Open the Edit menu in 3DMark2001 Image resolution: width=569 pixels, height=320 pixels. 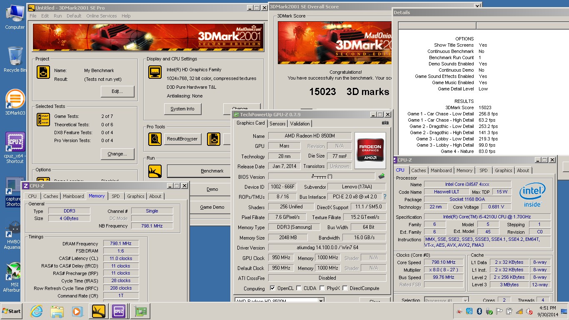tap(45, 16)
